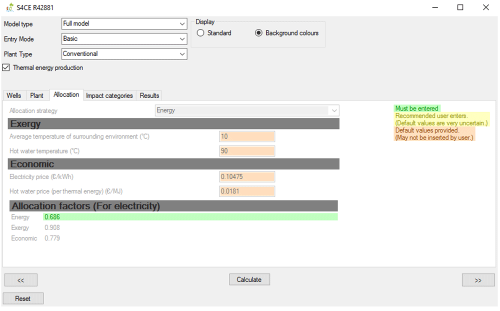Open the Model type dropdown
The height and width of the screenshot is (311, 500).
coord(124,23)
